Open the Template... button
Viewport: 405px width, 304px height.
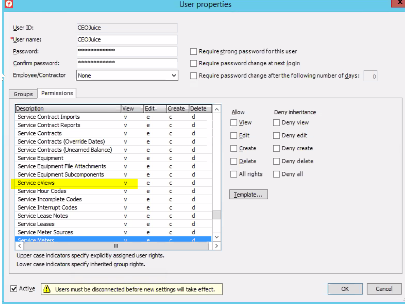point(248,194)
